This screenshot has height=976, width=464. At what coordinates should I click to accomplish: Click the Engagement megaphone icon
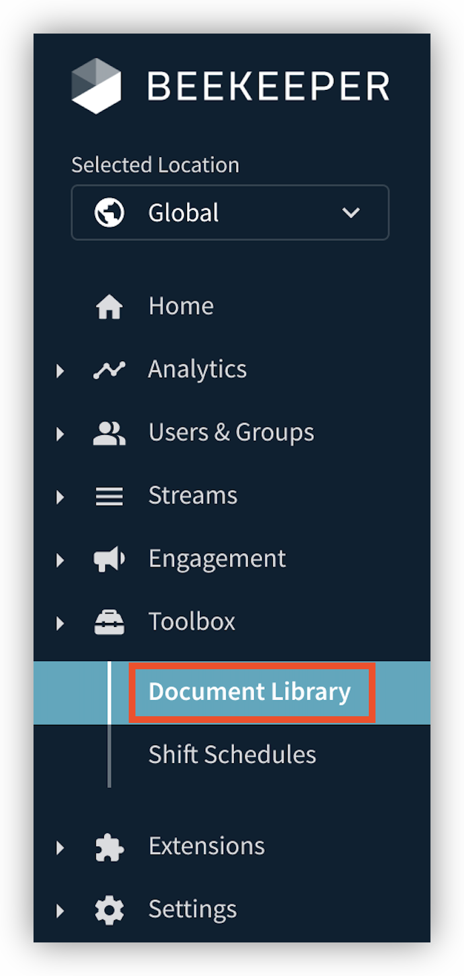point(109,559)
